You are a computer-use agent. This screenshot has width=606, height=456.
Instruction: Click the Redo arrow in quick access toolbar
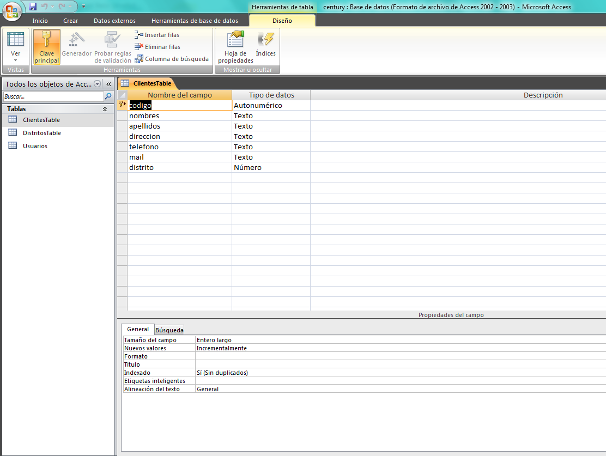62,6
